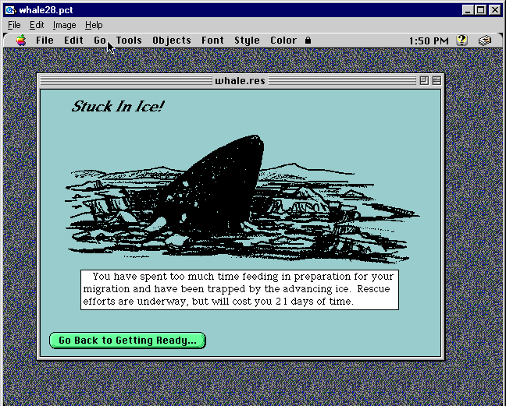Open the Color menu
Viewport: 506px width, 406px height.
[x=283, y=41]
